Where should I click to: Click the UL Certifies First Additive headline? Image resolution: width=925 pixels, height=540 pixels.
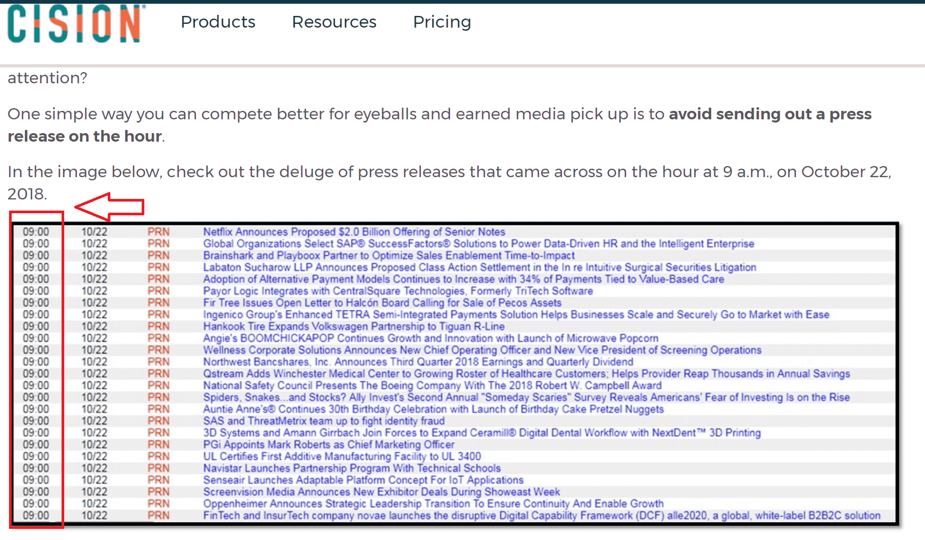click(x=342, y=456)
